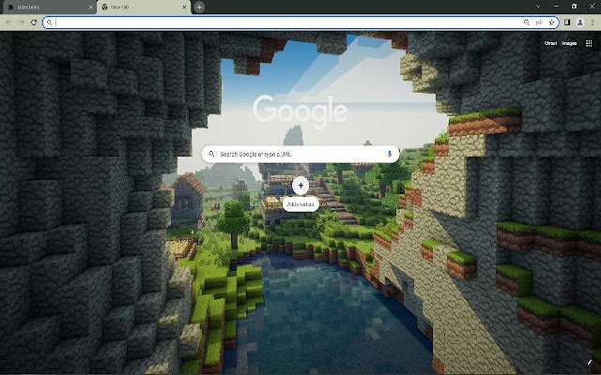The width and height of the screenshot is (601, 375).
Task: Select the New Tab tab
Action: click(144, 7)
